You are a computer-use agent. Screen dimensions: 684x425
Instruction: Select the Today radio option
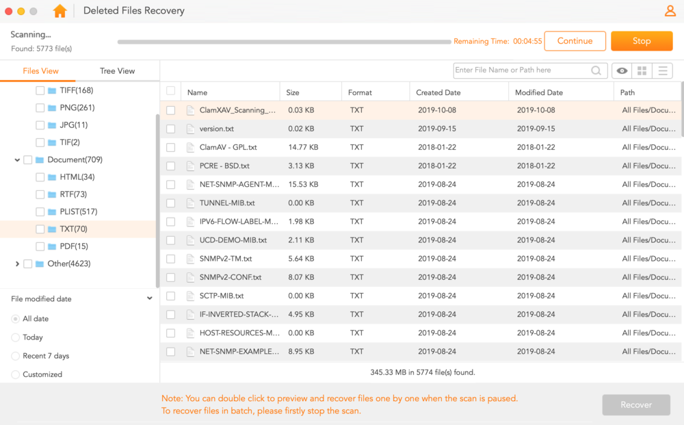tap(15, 337)
